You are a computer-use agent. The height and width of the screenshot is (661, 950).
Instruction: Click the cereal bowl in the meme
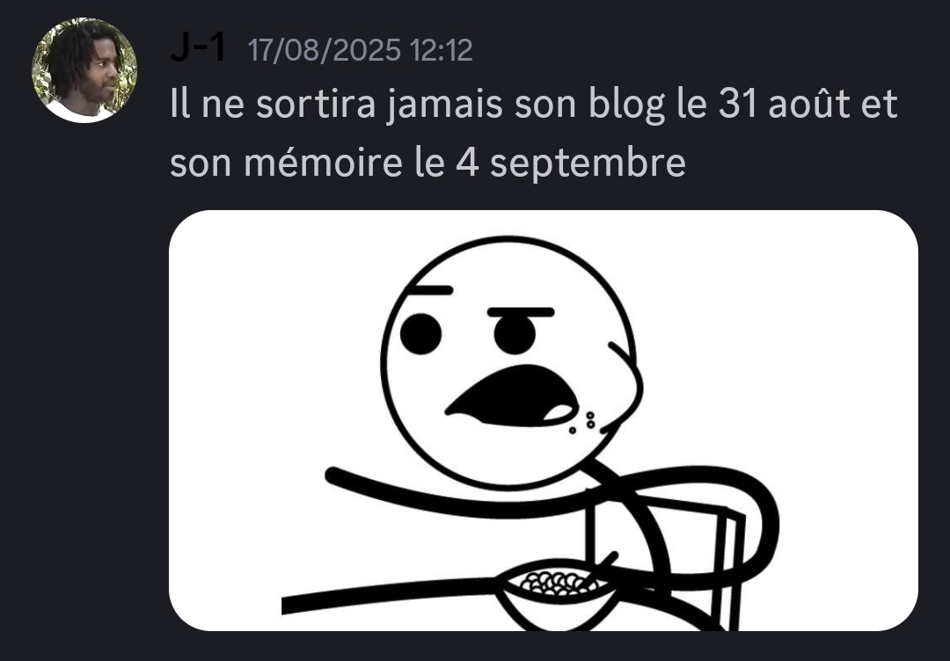[x=556, y=595]
